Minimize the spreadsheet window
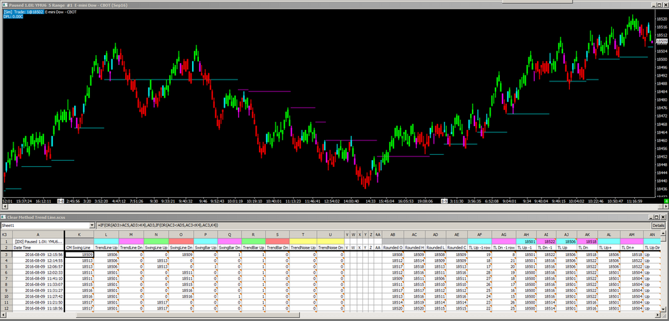 pos(650,218)
